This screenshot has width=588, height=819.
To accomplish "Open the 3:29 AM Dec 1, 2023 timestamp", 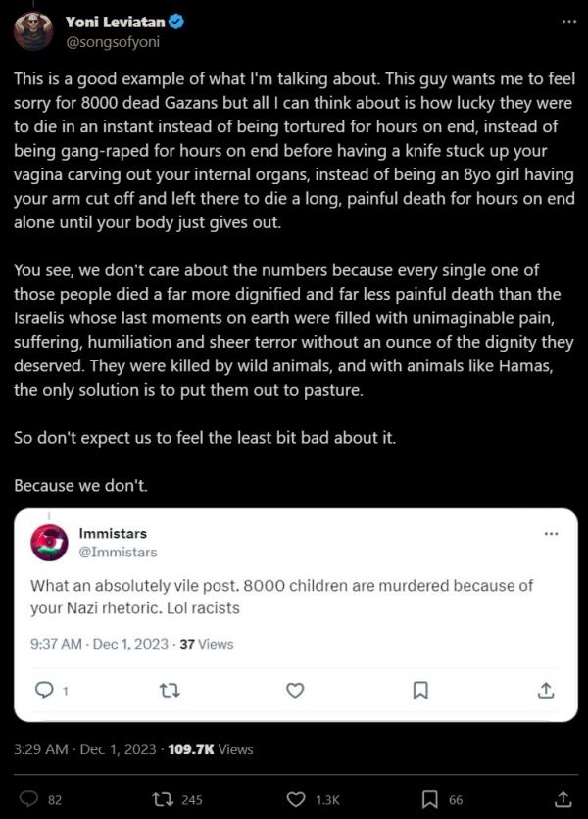I will pos(85,748).
